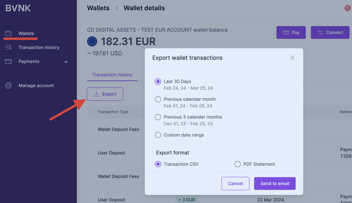Open the user avatar in top right
Screen dimensions: 352x203
click(348, 8)
